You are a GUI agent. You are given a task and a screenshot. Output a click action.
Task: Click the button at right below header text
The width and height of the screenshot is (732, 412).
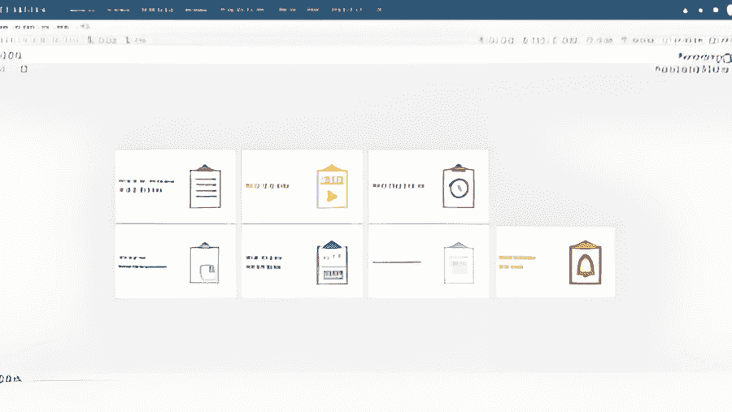702,59
